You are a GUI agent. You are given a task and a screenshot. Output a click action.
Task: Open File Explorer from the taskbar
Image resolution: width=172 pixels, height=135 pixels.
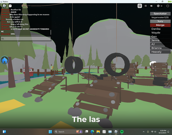pyautogui.click(x=98, y=132)
